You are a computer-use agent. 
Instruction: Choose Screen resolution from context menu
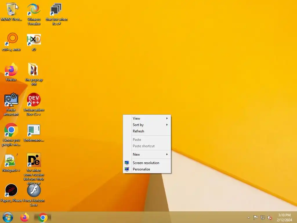pyautogui.click(x=147, y=163)
